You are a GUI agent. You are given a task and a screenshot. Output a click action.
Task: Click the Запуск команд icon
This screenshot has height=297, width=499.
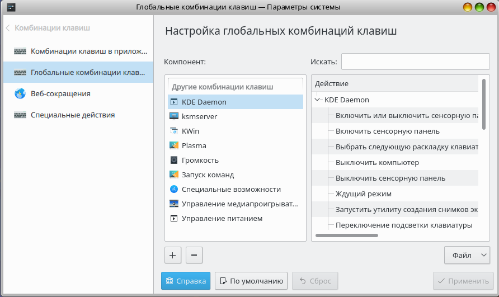(x=174, y=175)
